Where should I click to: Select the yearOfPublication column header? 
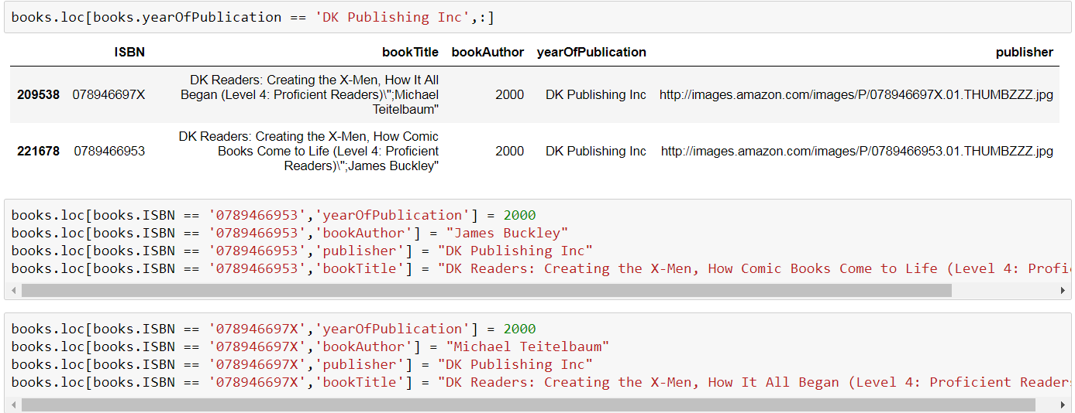click(x=591, y=53)
